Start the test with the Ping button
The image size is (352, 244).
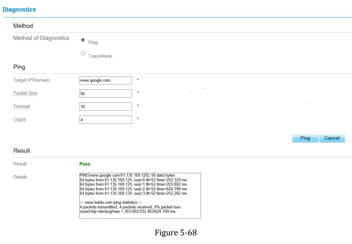305,138
